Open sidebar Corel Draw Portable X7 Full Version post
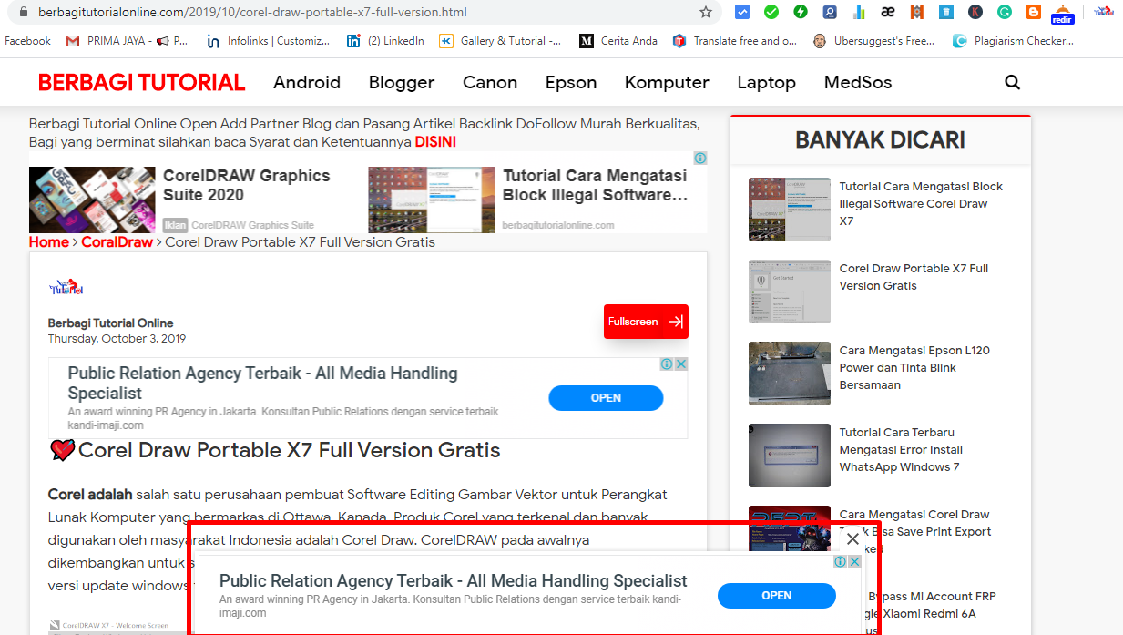The width and height of the screenshot is (1123, 635). pyautogui.click(x=914, y=277)
